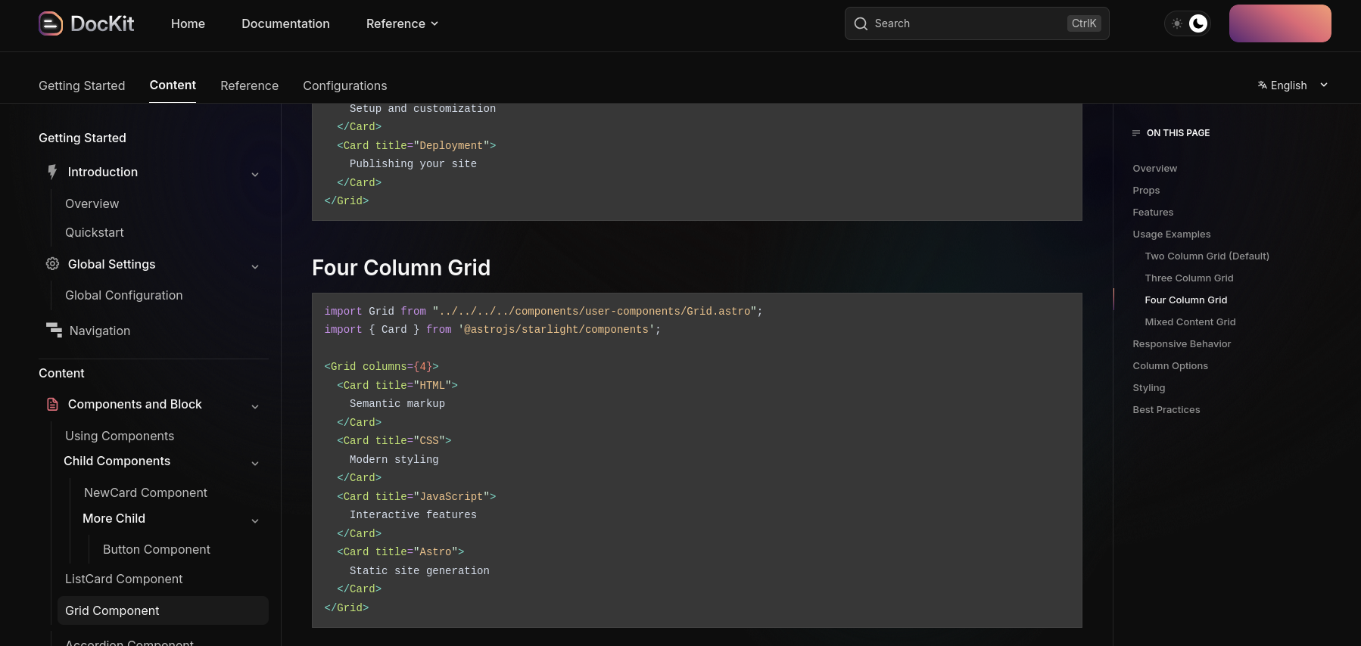Collapse the More Child chevron

(x=255, y=521)
